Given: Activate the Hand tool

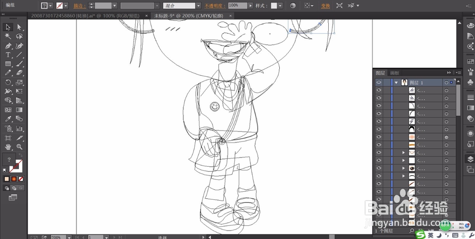Looking at the screenshot, I should point(8,147).
